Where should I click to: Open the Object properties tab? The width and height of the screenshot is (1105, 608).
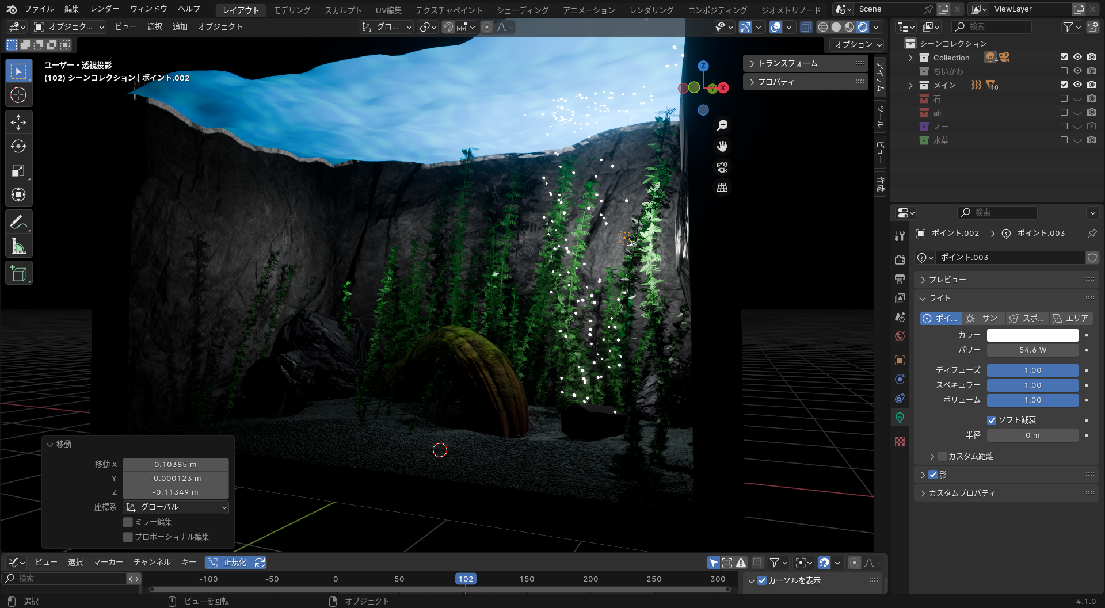[x=900, y=360]
